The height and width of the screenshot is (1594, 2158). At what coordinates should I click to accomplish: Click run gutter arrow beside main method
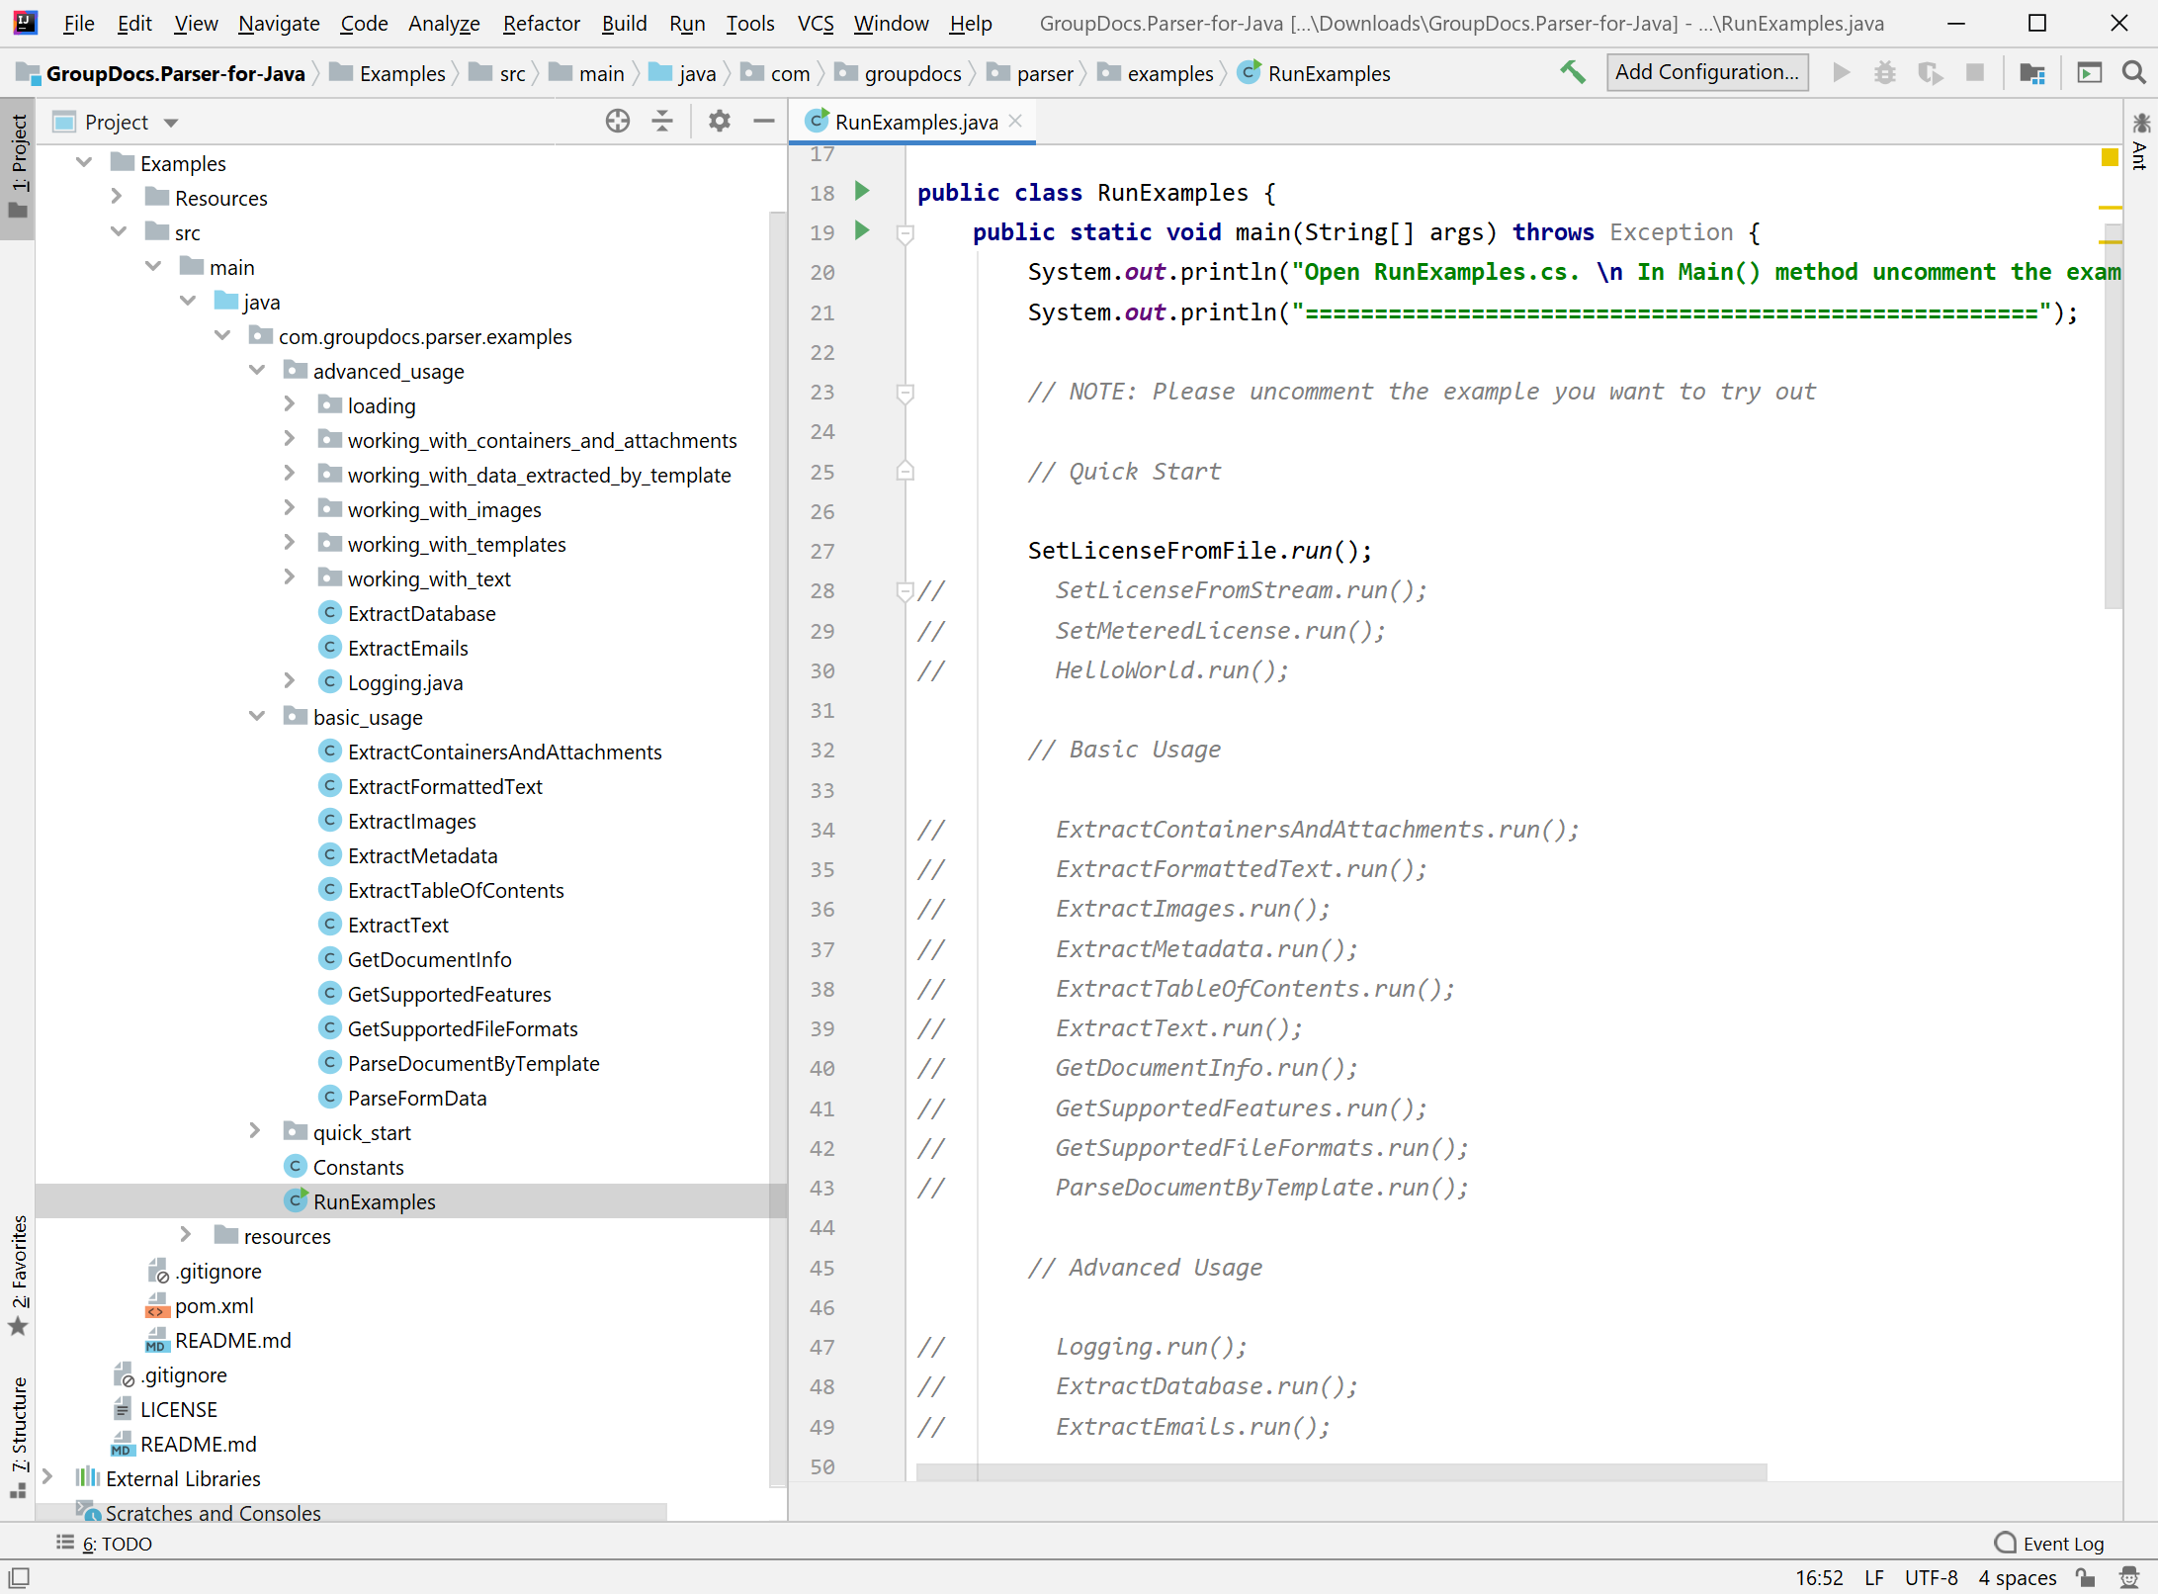(x=862, y=231)
